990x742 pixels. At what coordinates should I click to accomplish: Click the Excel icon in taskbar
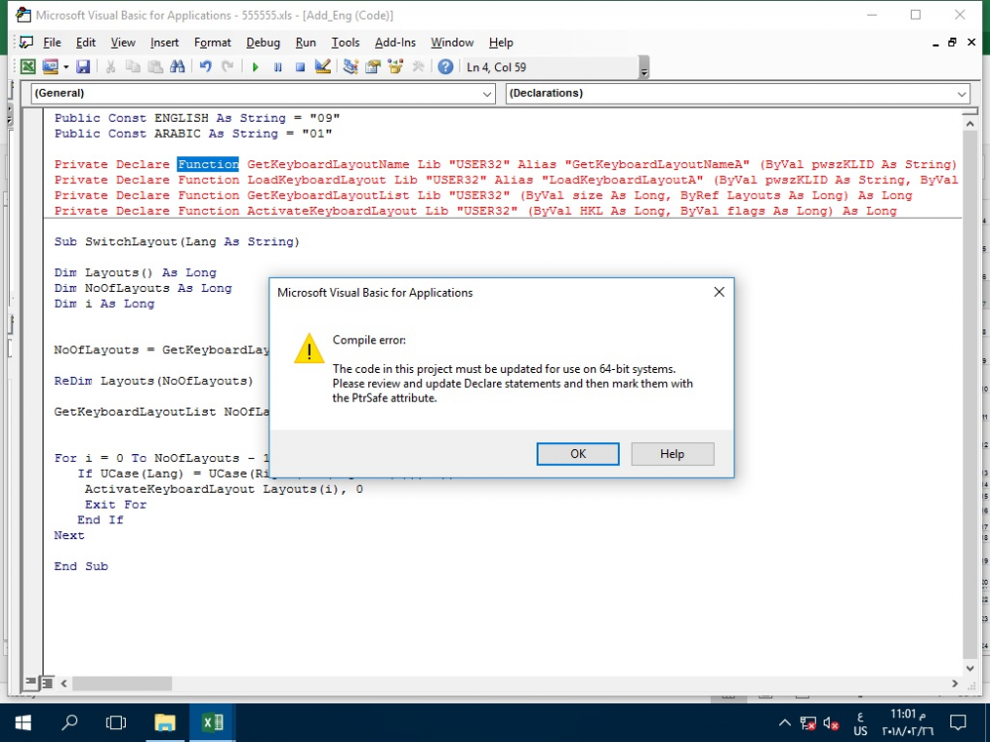212,722
